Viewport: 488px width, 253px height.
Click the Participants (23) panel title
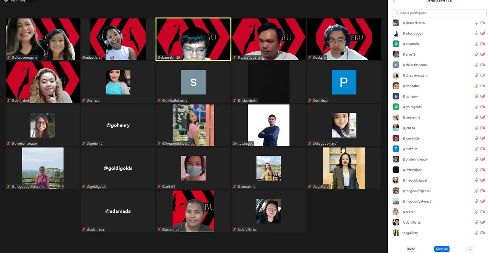point(439,1)
